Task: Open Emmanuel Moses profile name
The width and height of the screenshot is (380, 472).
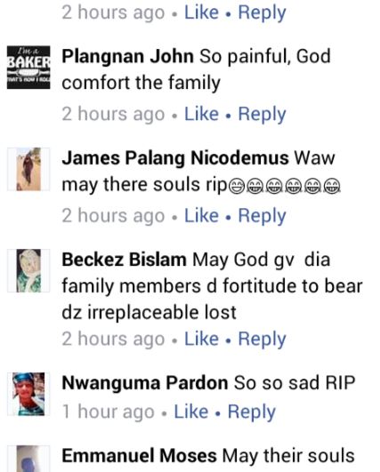Action: pyautogui.click(x=139, y=456)
